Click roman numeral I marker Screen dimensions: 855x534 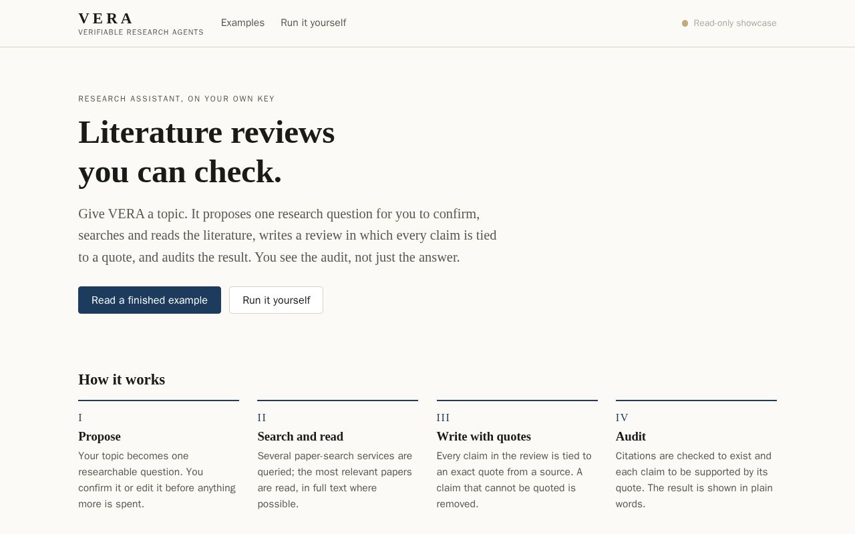pos(80,418)
